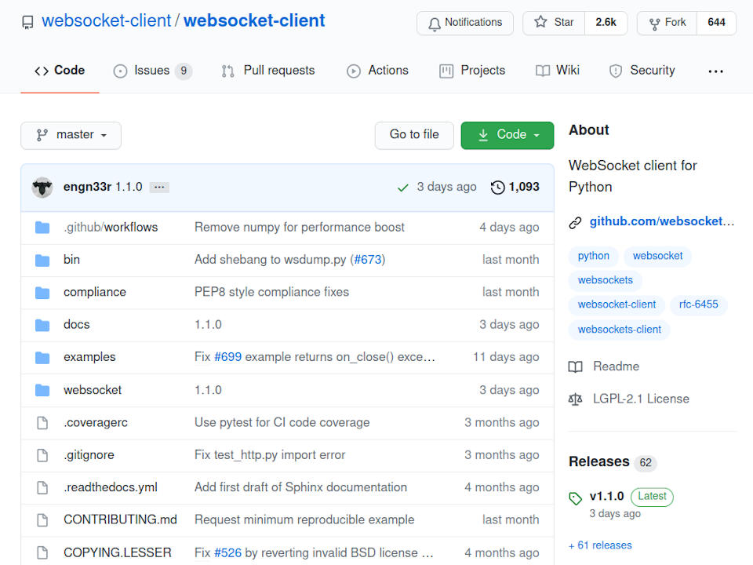Click the Projects board icon
Viewport: 753px width, 565px height.
point(446,71)
